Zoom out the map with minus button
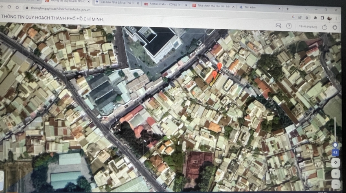 (336, 184)
